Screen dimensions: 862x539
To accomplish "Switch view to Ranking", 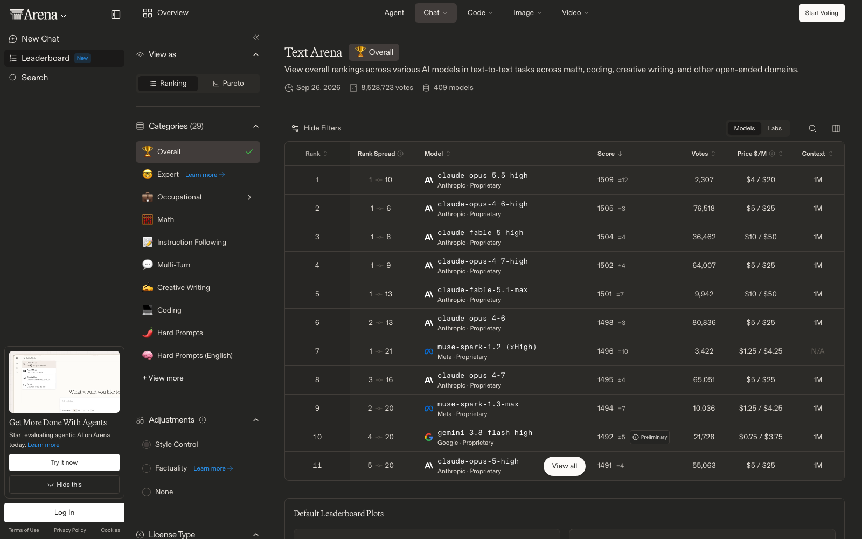I will [x=168, y=84].
